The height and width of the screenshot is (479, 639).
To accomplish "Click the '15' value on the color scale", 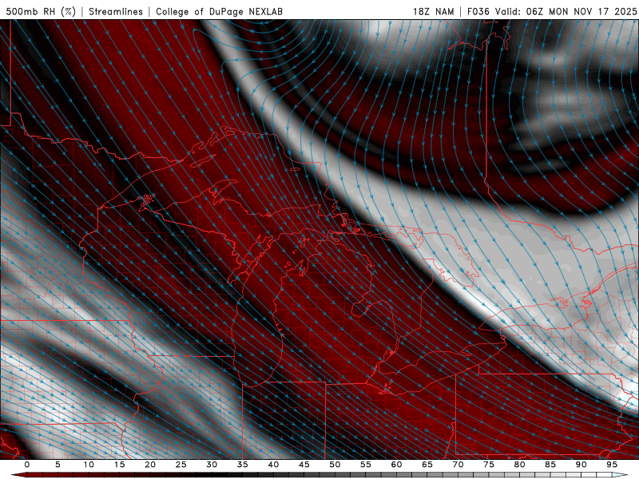I will click(119, 465).
